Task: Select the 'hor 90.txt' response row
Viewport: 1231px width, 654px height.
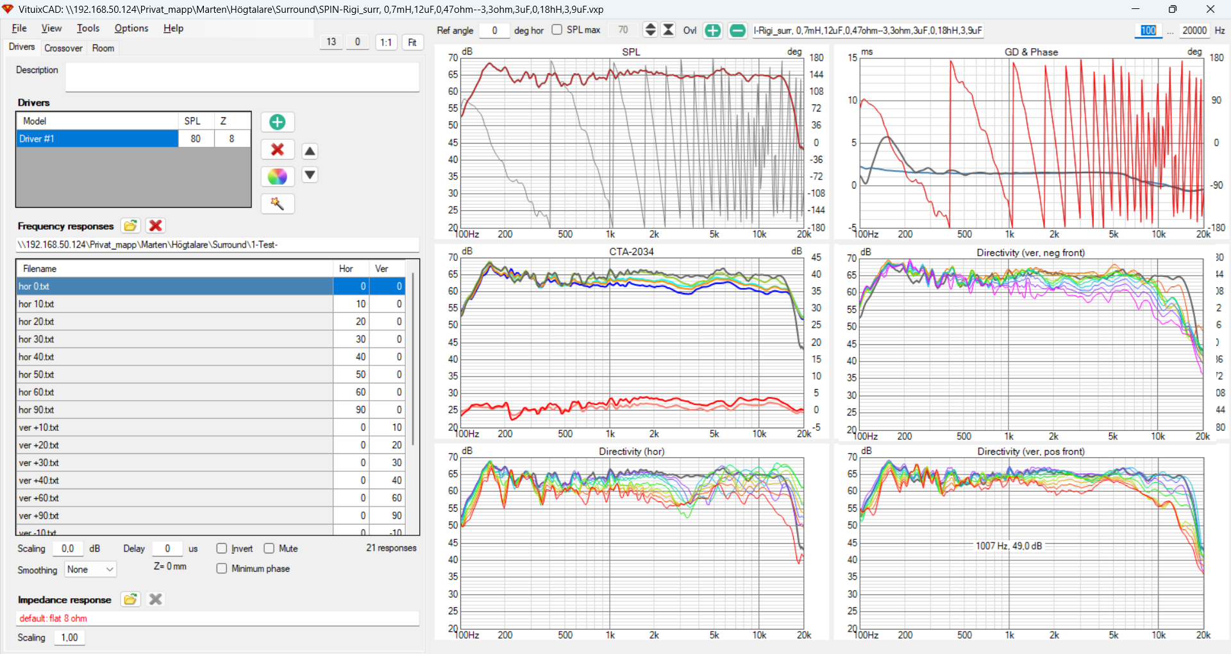Action: [211, 410]
